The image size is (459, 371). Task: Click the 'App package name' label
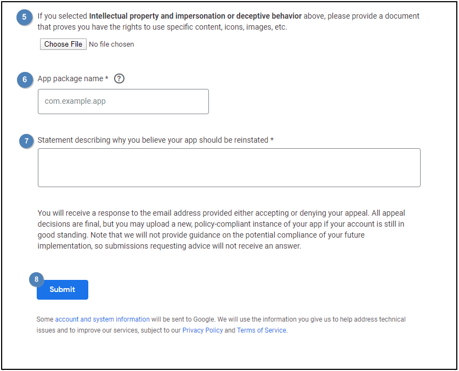[x=70, y=78]
